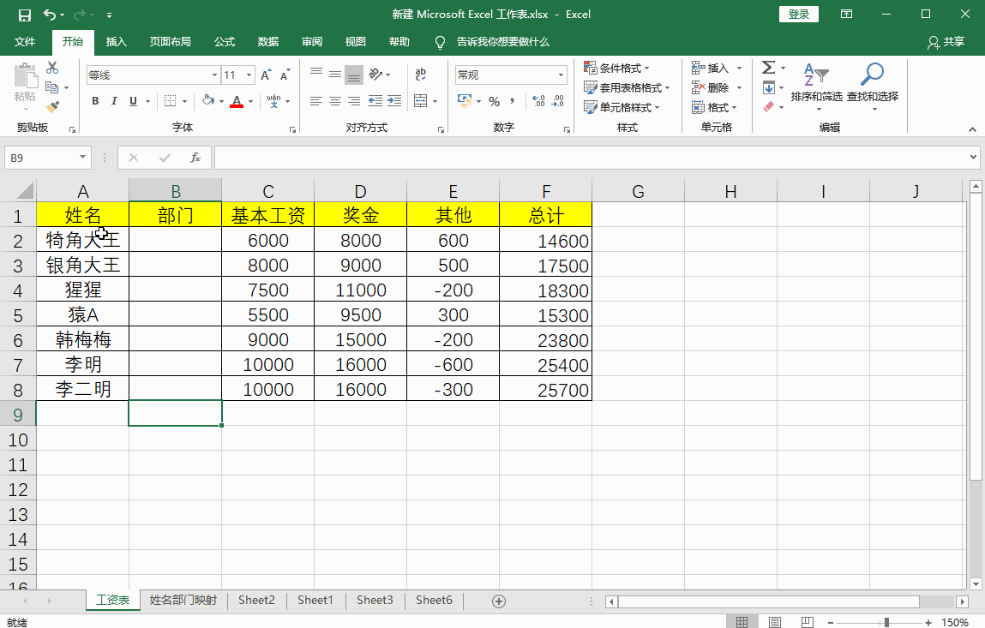This screenshot has width=985, height=628.
Task: Expand the number format 常规 dropdown
Action: (562, 75)
